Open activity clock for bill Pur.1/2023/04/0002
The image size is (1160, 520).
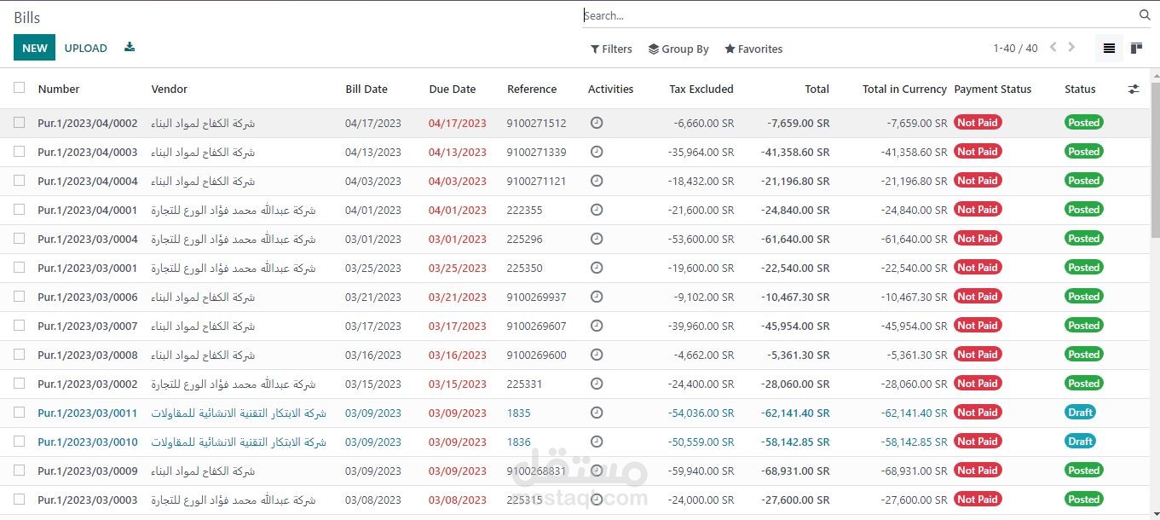point(597,123)
